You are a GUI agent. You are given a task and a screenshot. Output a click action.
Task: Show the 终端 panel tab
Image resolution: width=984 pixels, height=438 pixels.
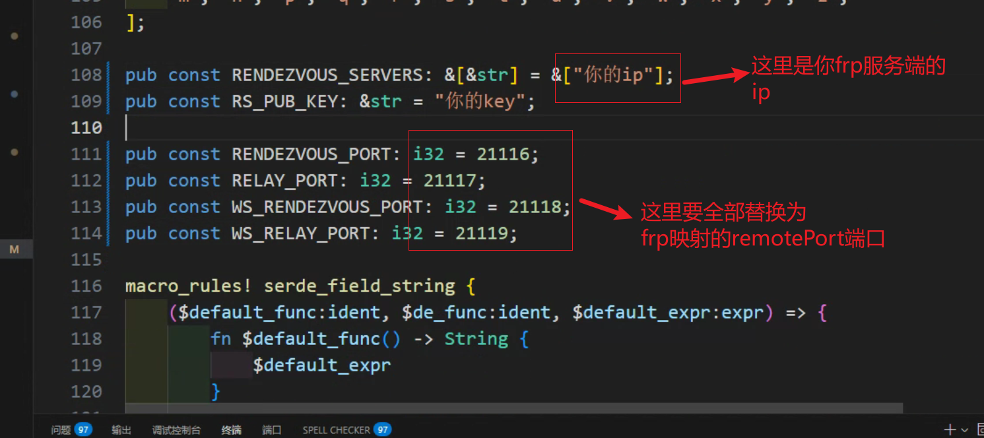[231, 430]
